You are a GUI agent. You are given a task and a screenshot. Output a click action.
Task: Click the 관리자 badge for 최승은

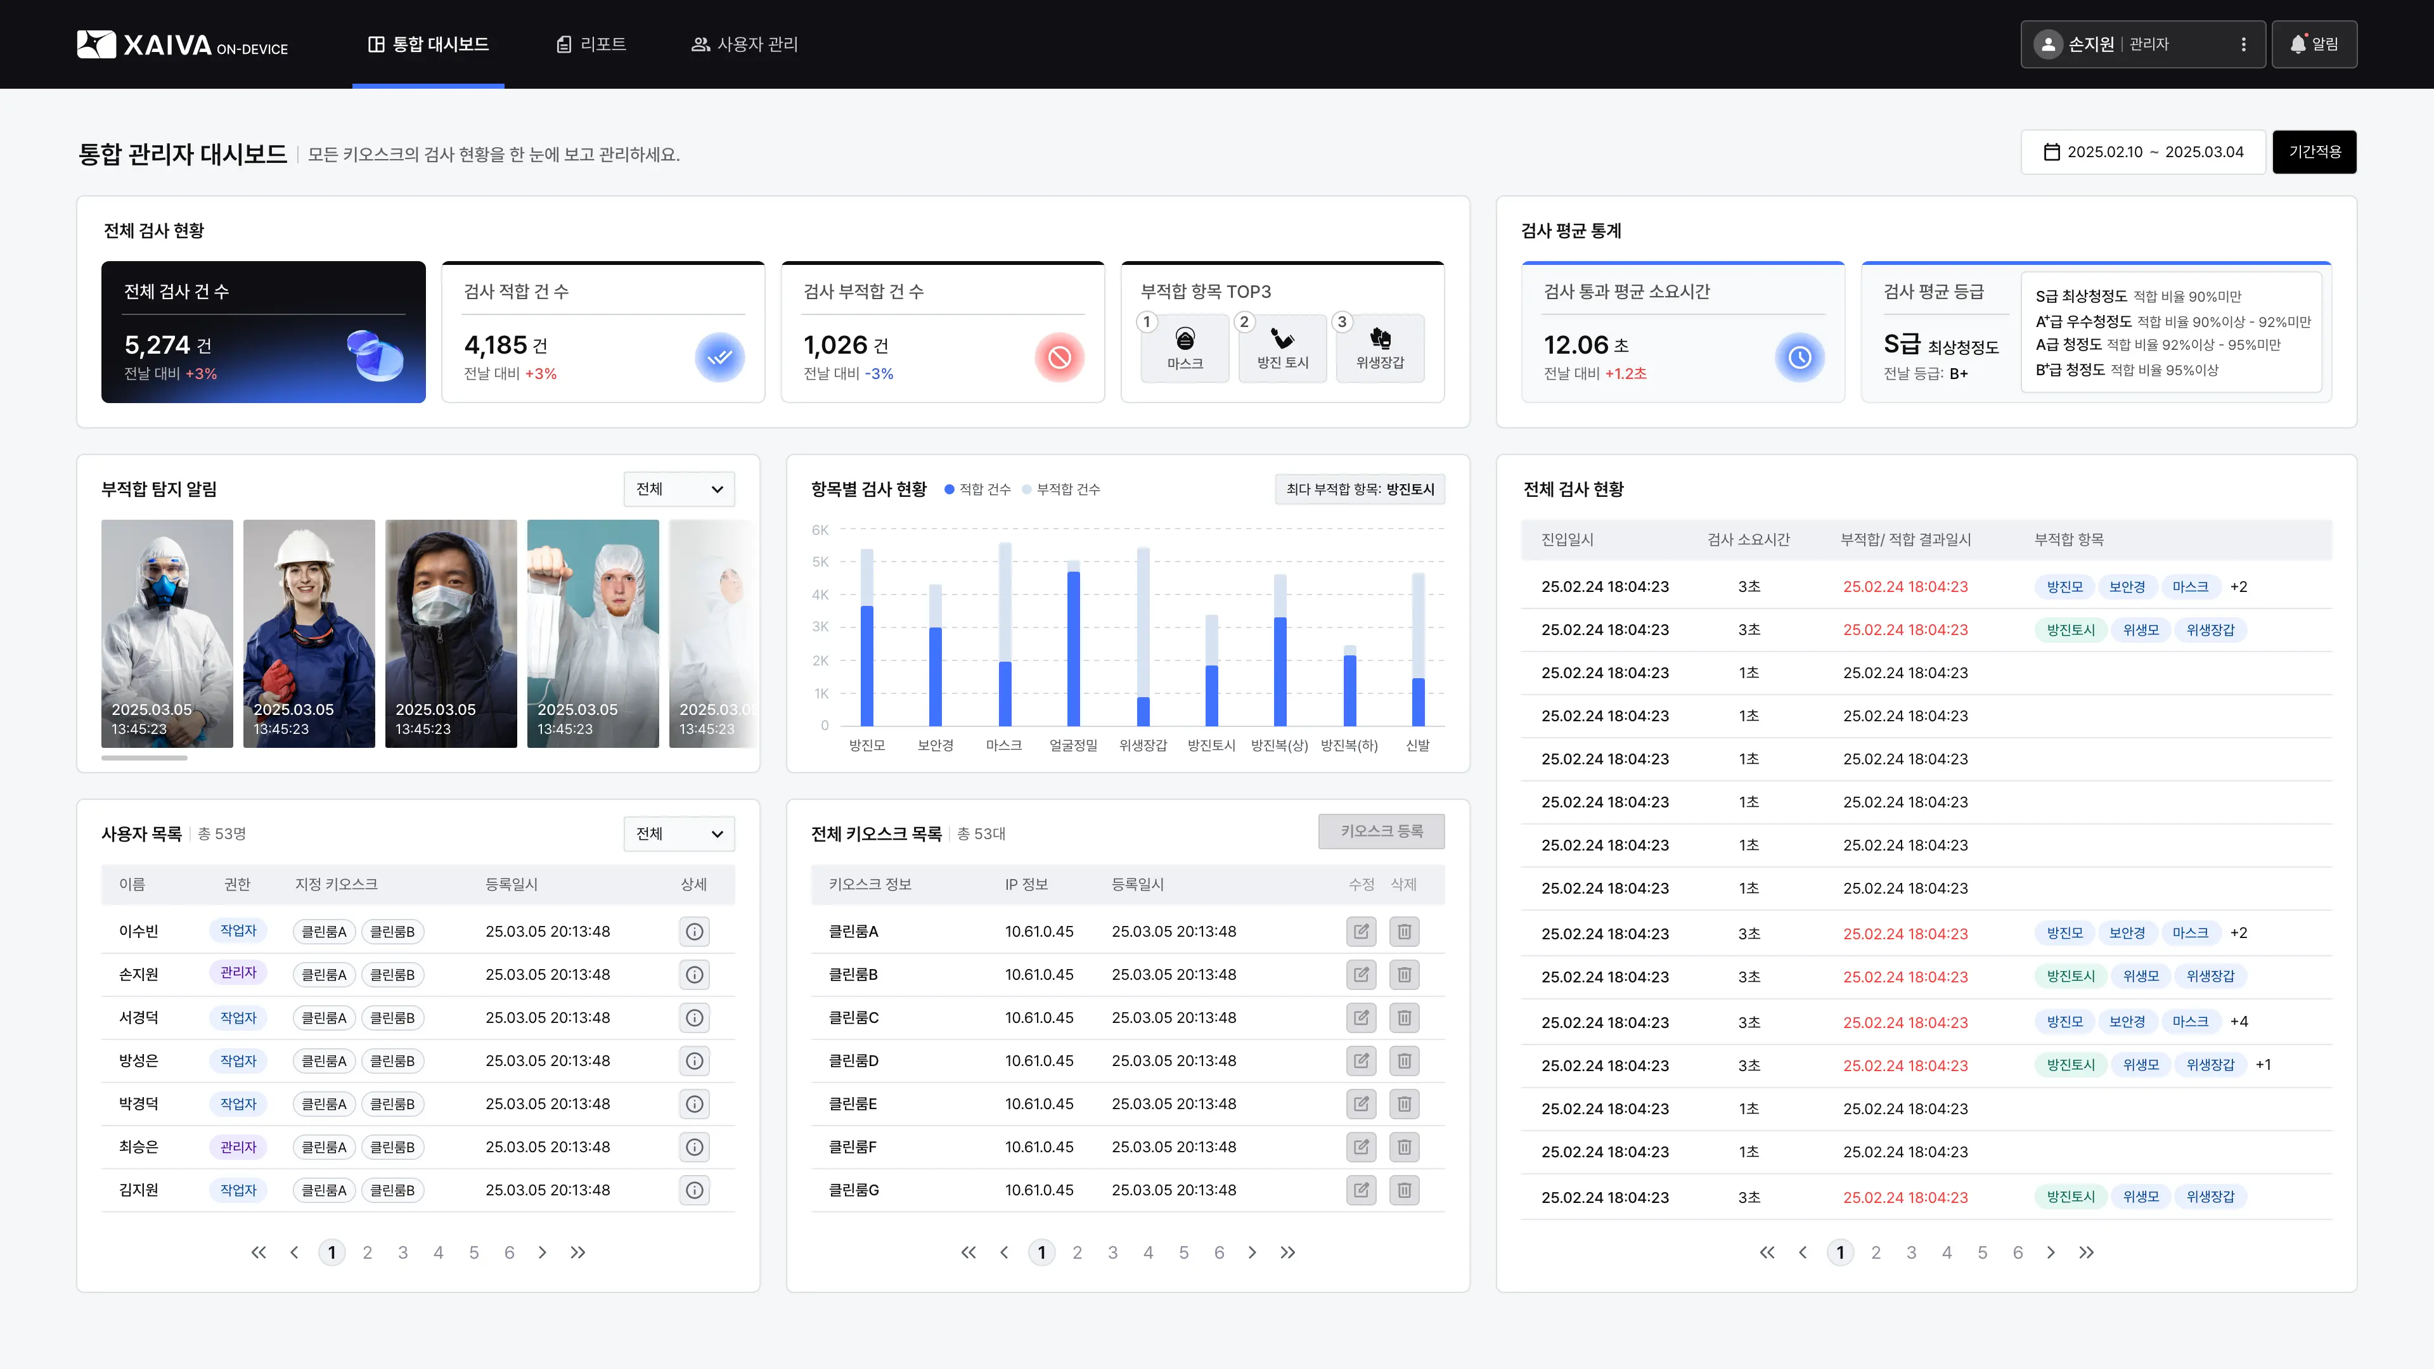pyautogui.click(x=238, y=1148)
